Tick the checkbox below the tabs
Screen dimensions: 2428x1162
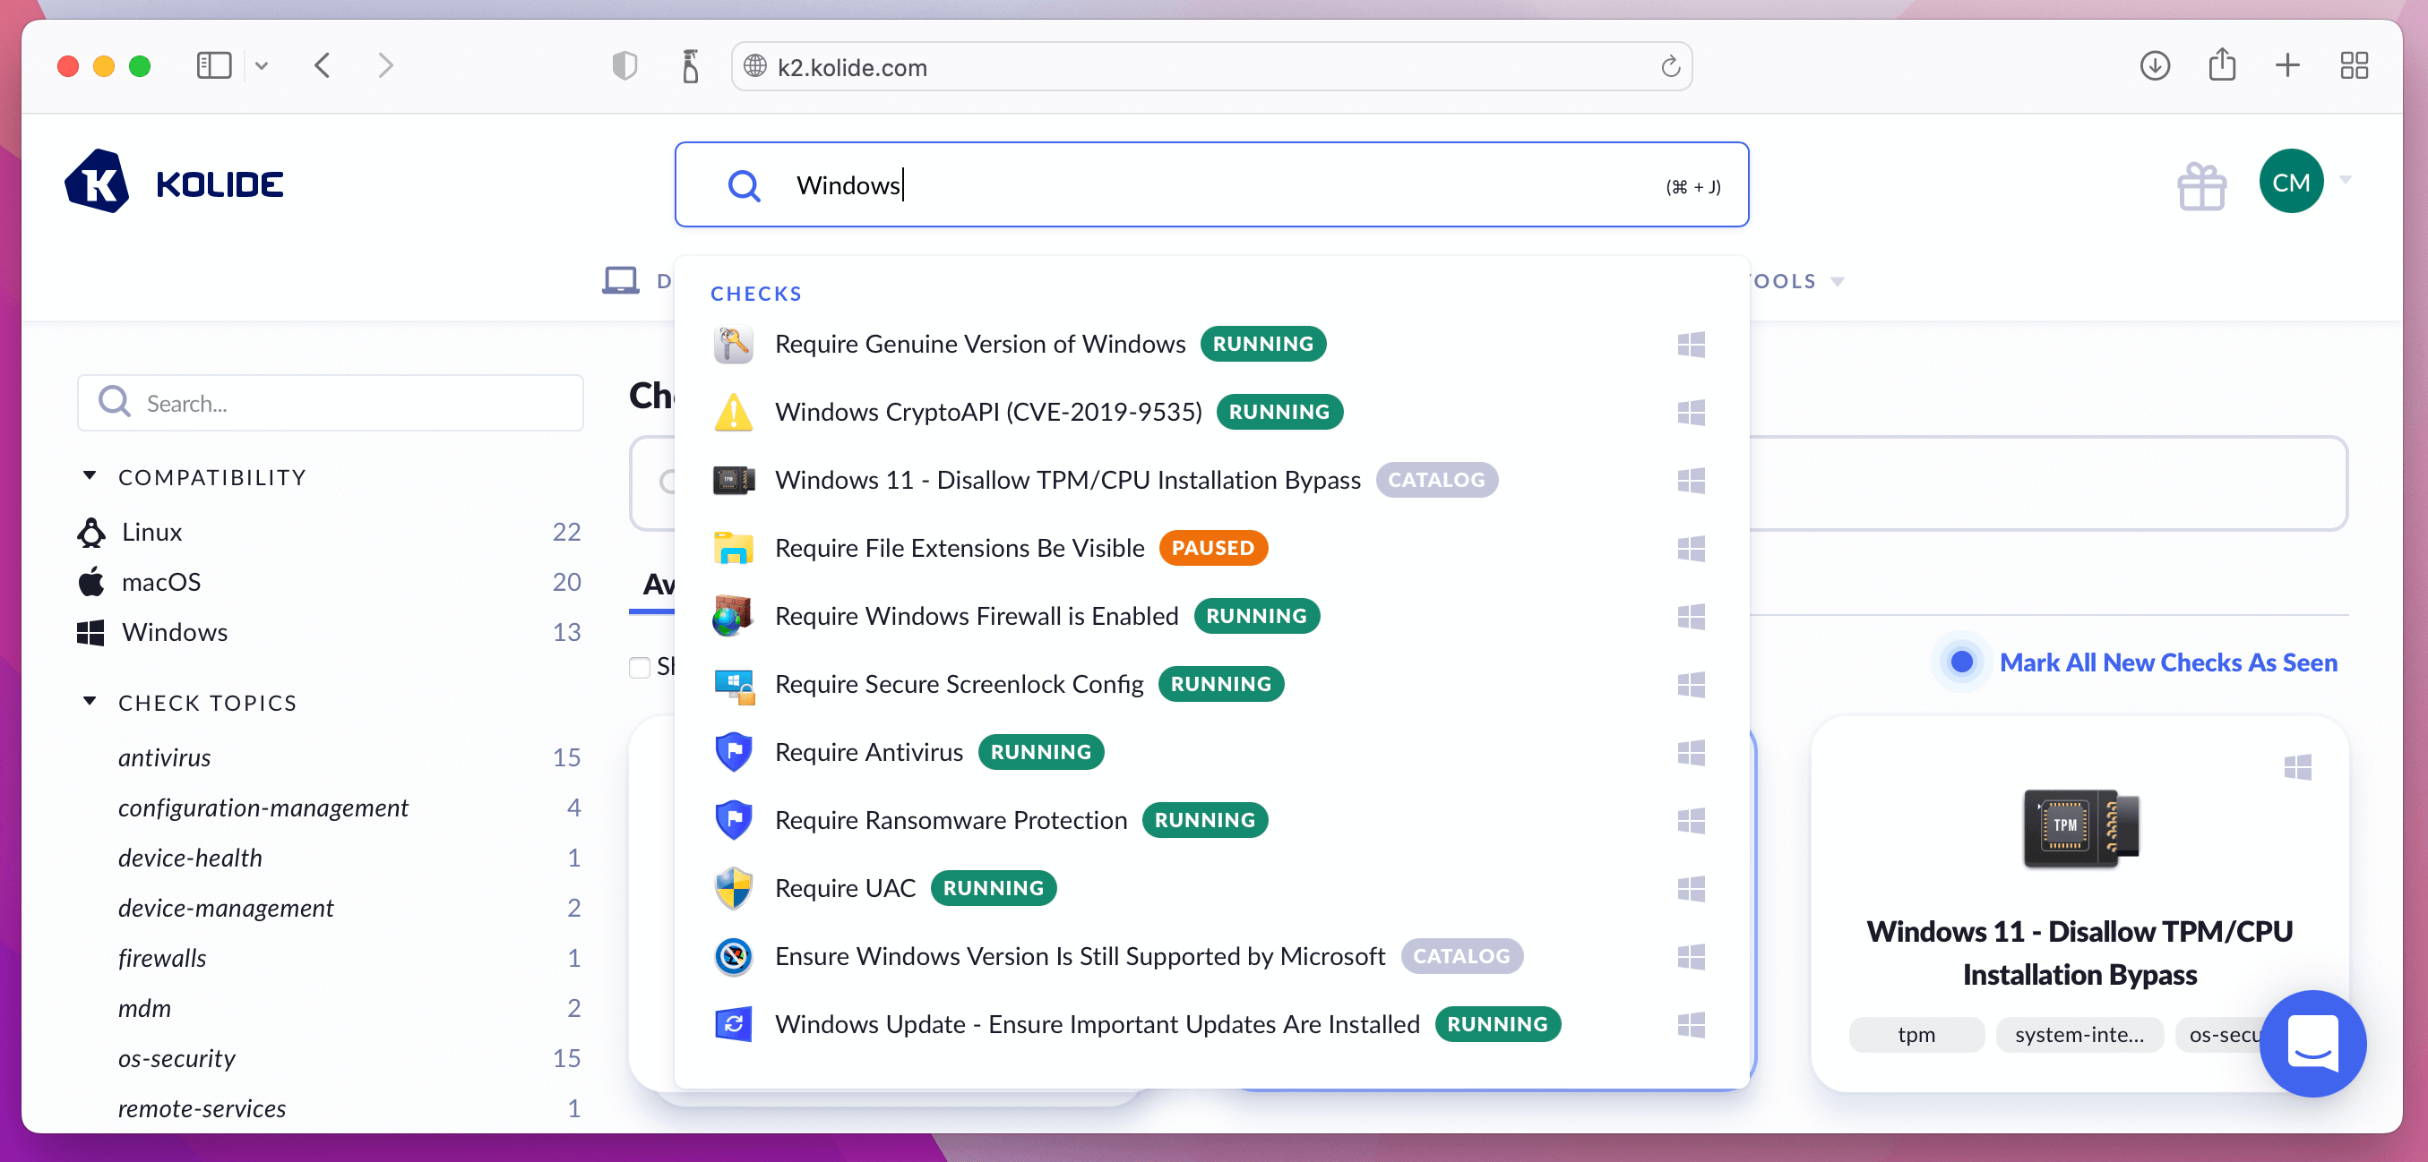639,667
